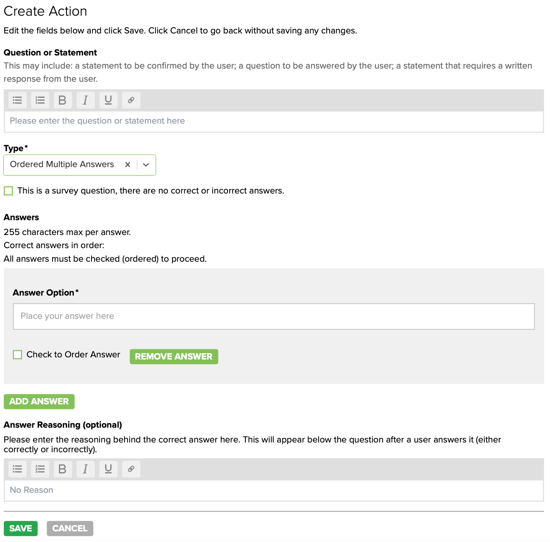Expand the Type dropdown arrow

click(x=146, y=165)
